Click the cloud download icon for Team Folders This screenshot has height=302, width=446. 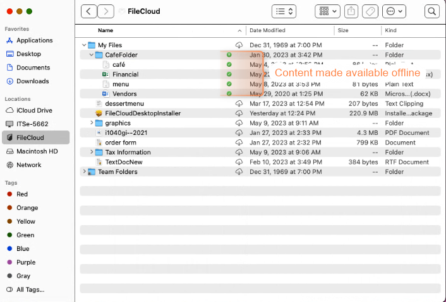pos(239,171)
